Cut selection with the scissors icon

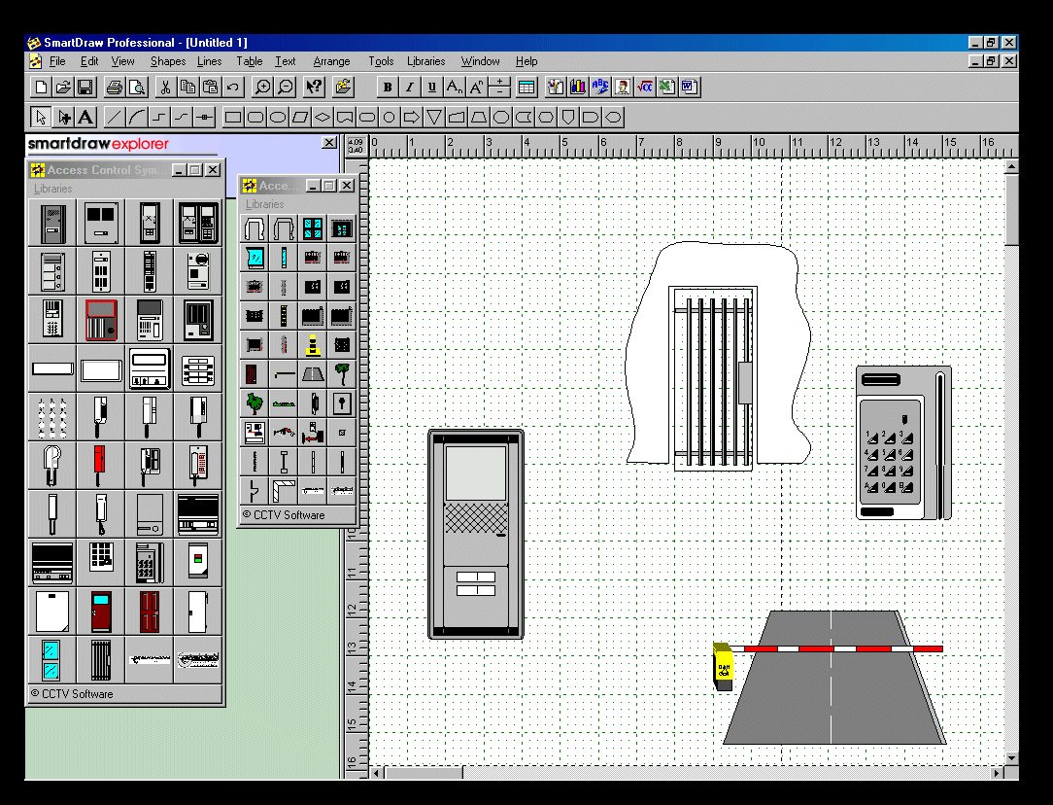coord(166,87)
